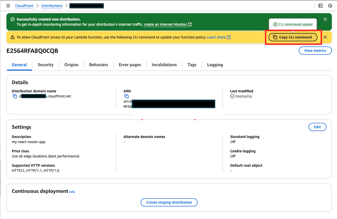Switch to the Invalidations tab

point(164,65)
